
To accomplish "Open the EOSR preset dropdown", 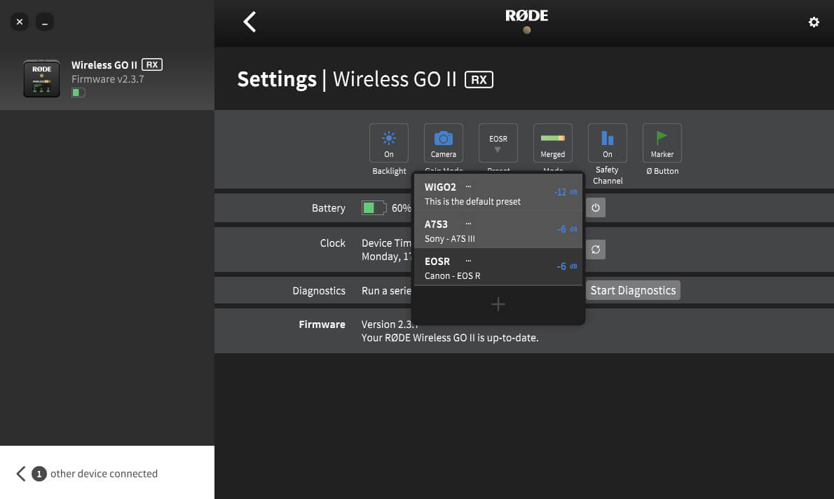I will (498, 143).
